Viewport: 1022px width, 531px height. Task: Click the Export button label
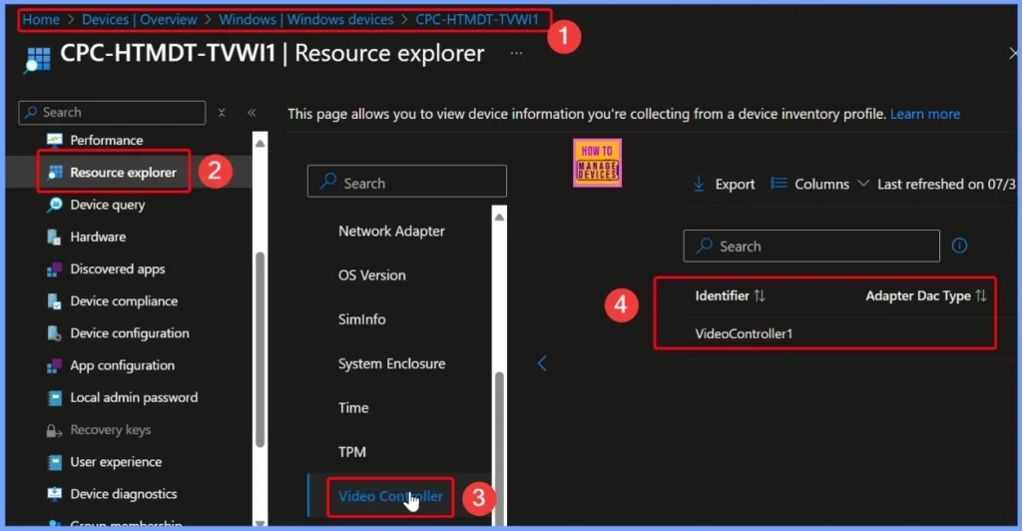click(x=735, y=185)
